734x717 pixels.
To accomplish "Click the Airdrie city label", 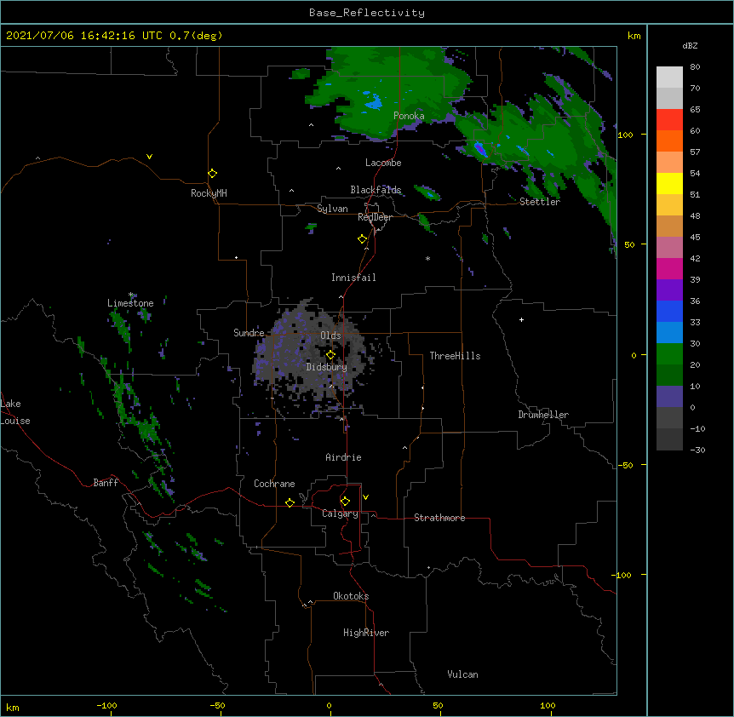I will [343, 457].
